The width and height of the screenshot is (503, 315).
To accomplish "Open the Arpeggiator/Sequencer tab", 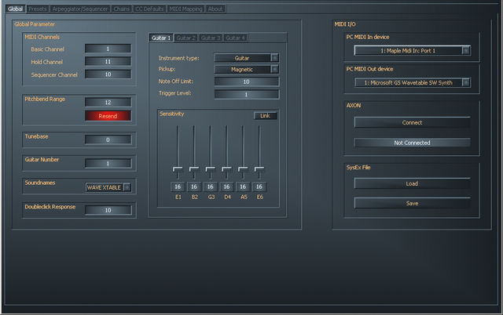I will (80, 9).
